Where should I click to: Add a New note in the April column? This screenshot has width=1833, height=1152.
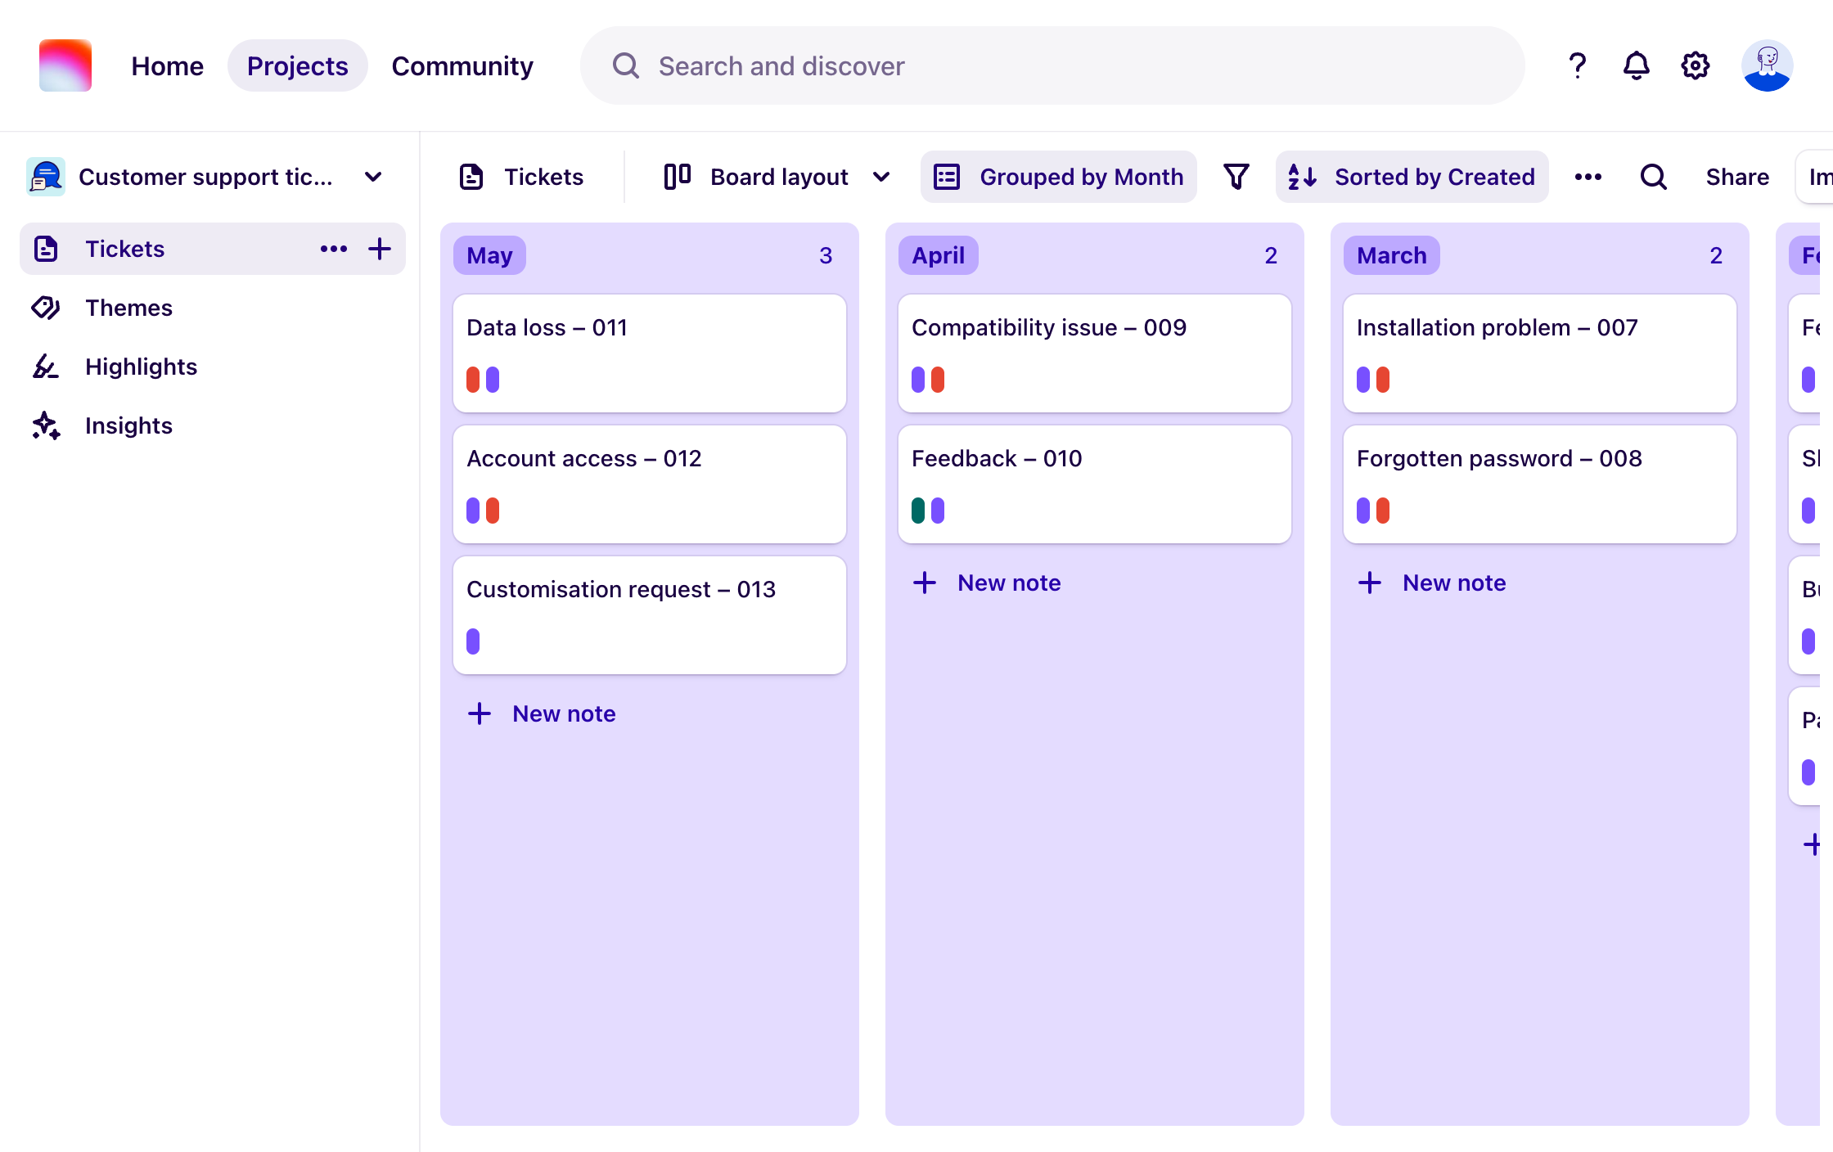[987, 583]
